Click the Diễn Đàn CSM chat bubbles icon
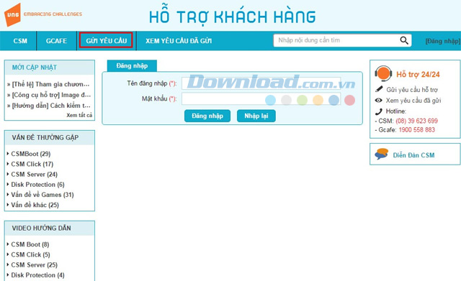 381,154
